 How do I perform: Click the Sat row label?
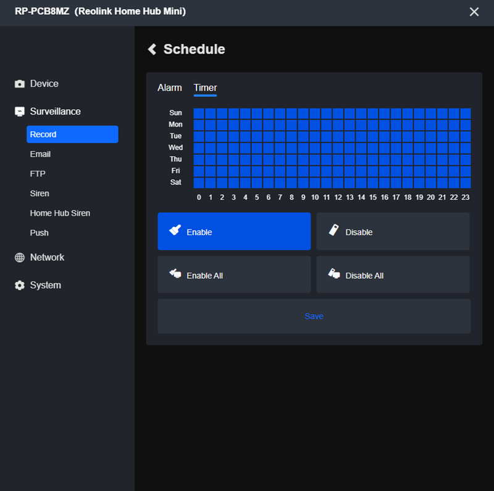point(175,182)
